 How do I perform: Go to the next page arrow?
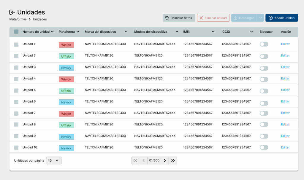[165, 160]
